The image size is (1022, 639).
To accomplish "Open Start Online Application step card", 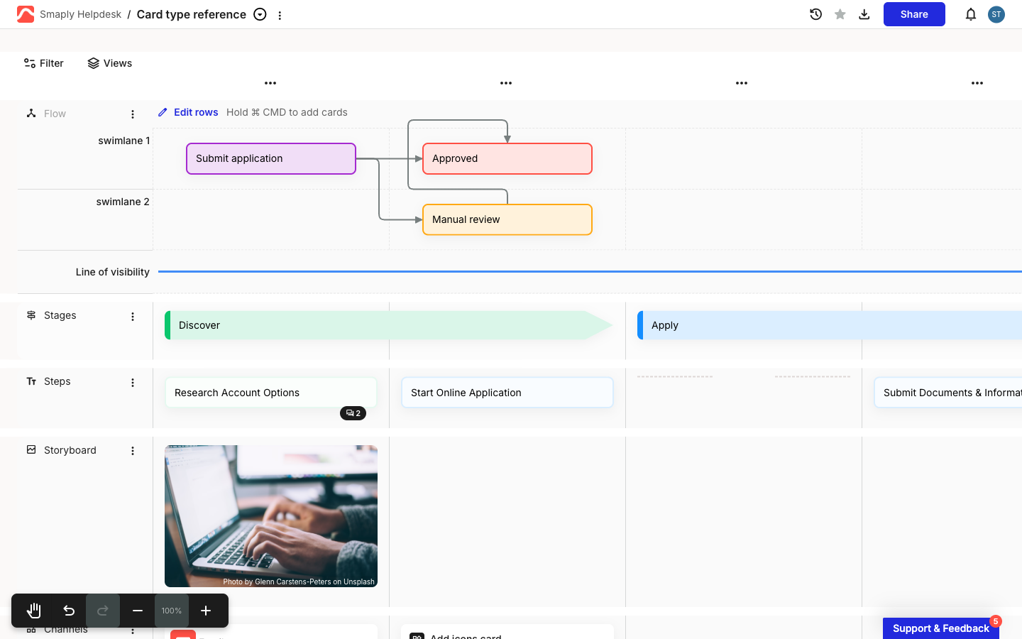I will [507, 393].
